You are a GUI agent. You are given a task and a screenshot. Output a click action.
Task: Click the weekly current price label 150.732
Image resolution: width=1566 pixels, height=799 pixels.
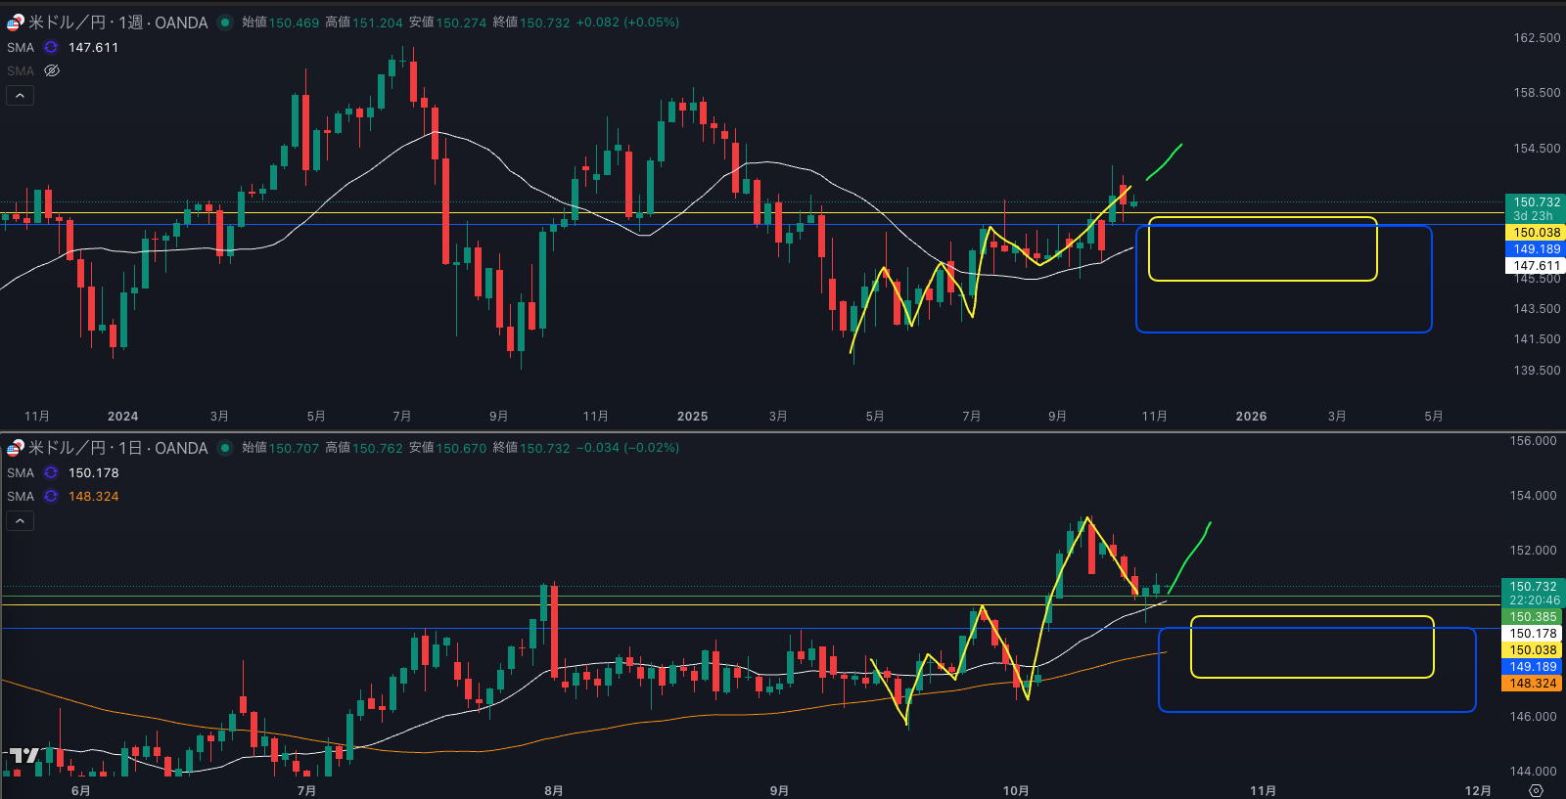1536,202
